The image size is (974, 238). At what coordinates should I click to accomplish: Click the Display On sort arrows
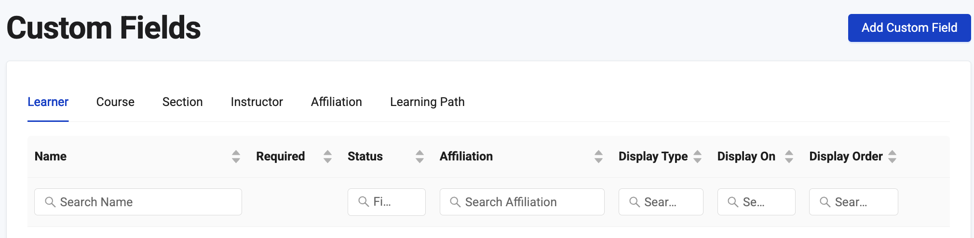tap(789, 157)
